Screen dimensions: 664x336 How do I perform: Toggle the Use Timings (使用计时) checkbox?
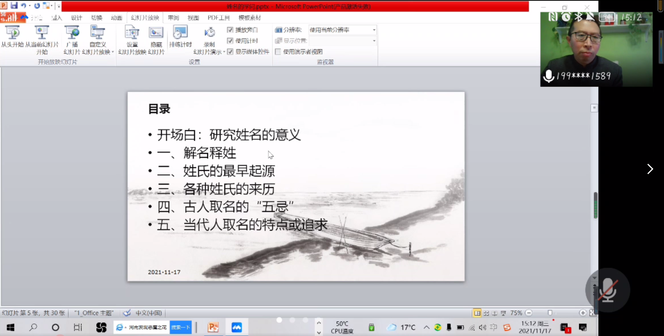click(230, 41)
